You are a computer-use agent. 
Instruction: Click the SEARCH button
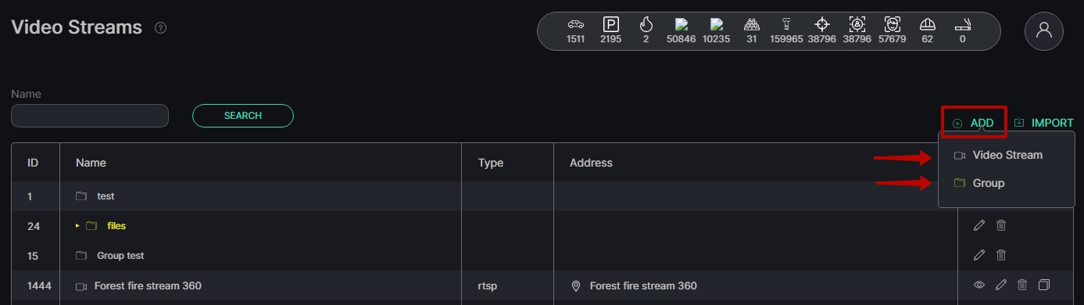(x=243, y=116)
